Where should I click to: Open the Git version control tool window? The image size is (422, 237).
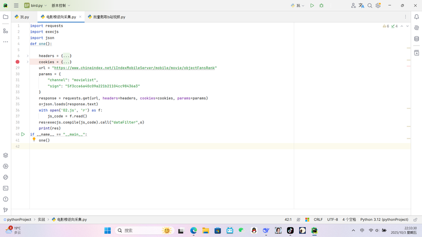(6, 210)
